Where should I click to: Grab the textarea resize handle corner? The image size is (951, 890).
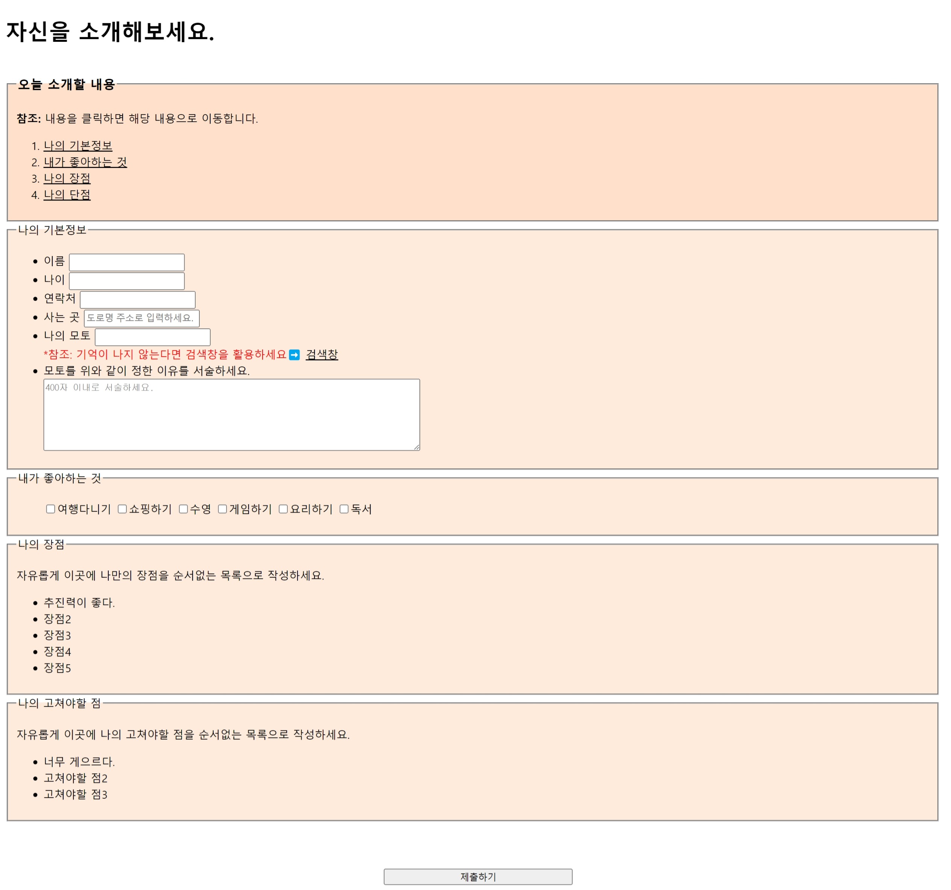pyautogui.click(x=417, y=447)
